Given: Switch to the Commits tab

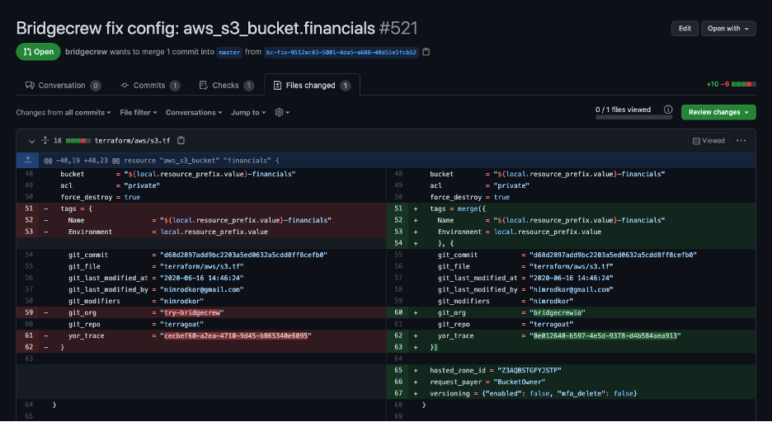Looking at the screenshot, I should click(x=150, y=86).
